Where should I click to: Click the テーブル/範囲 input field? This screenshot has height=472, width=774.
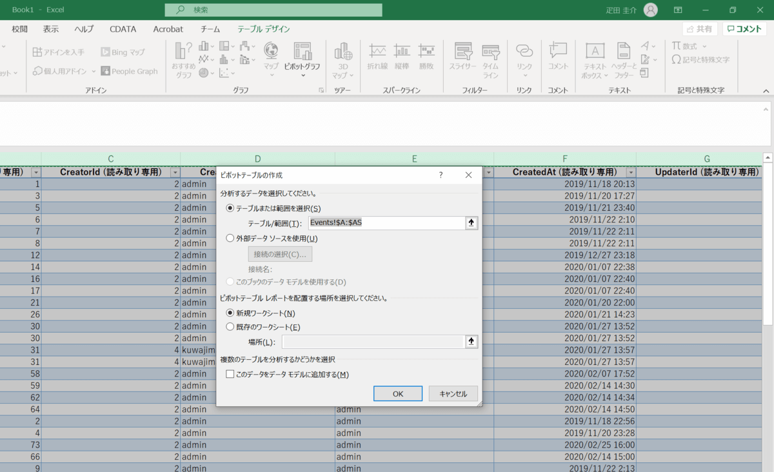[x=386, y=223]
